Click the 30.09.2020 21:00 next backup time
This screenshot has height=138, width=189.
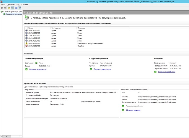[x=106, y=66]
